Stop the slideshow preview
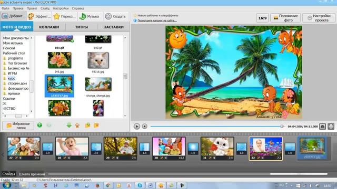The image size is (337, 189). pyautogui.click(x=145, y=127)
